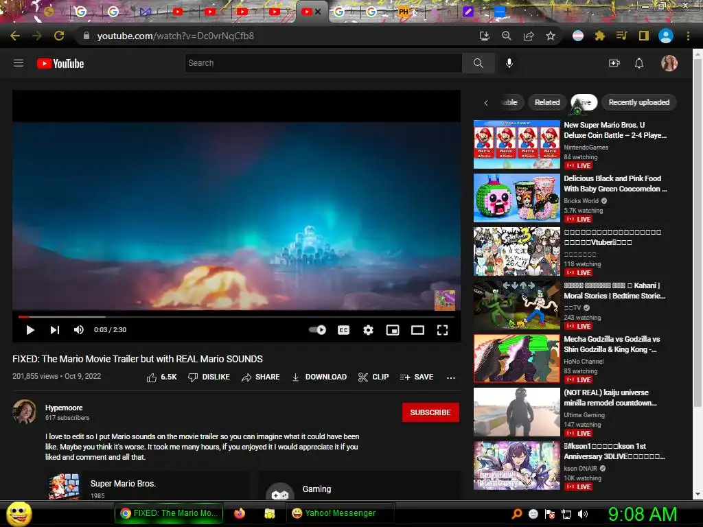Reload the page
This screenshot has height=527, width=703.
click(x=59, y=36)
